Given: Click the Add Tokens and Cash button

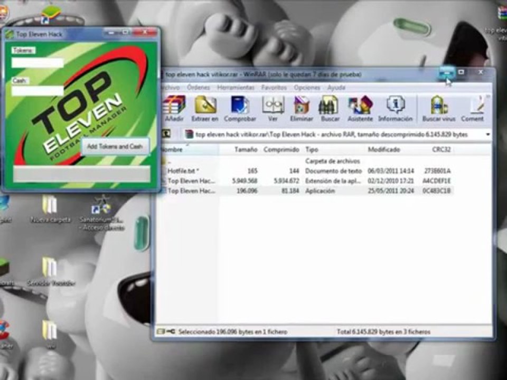Looking at the screenshot, I should 115,147.
